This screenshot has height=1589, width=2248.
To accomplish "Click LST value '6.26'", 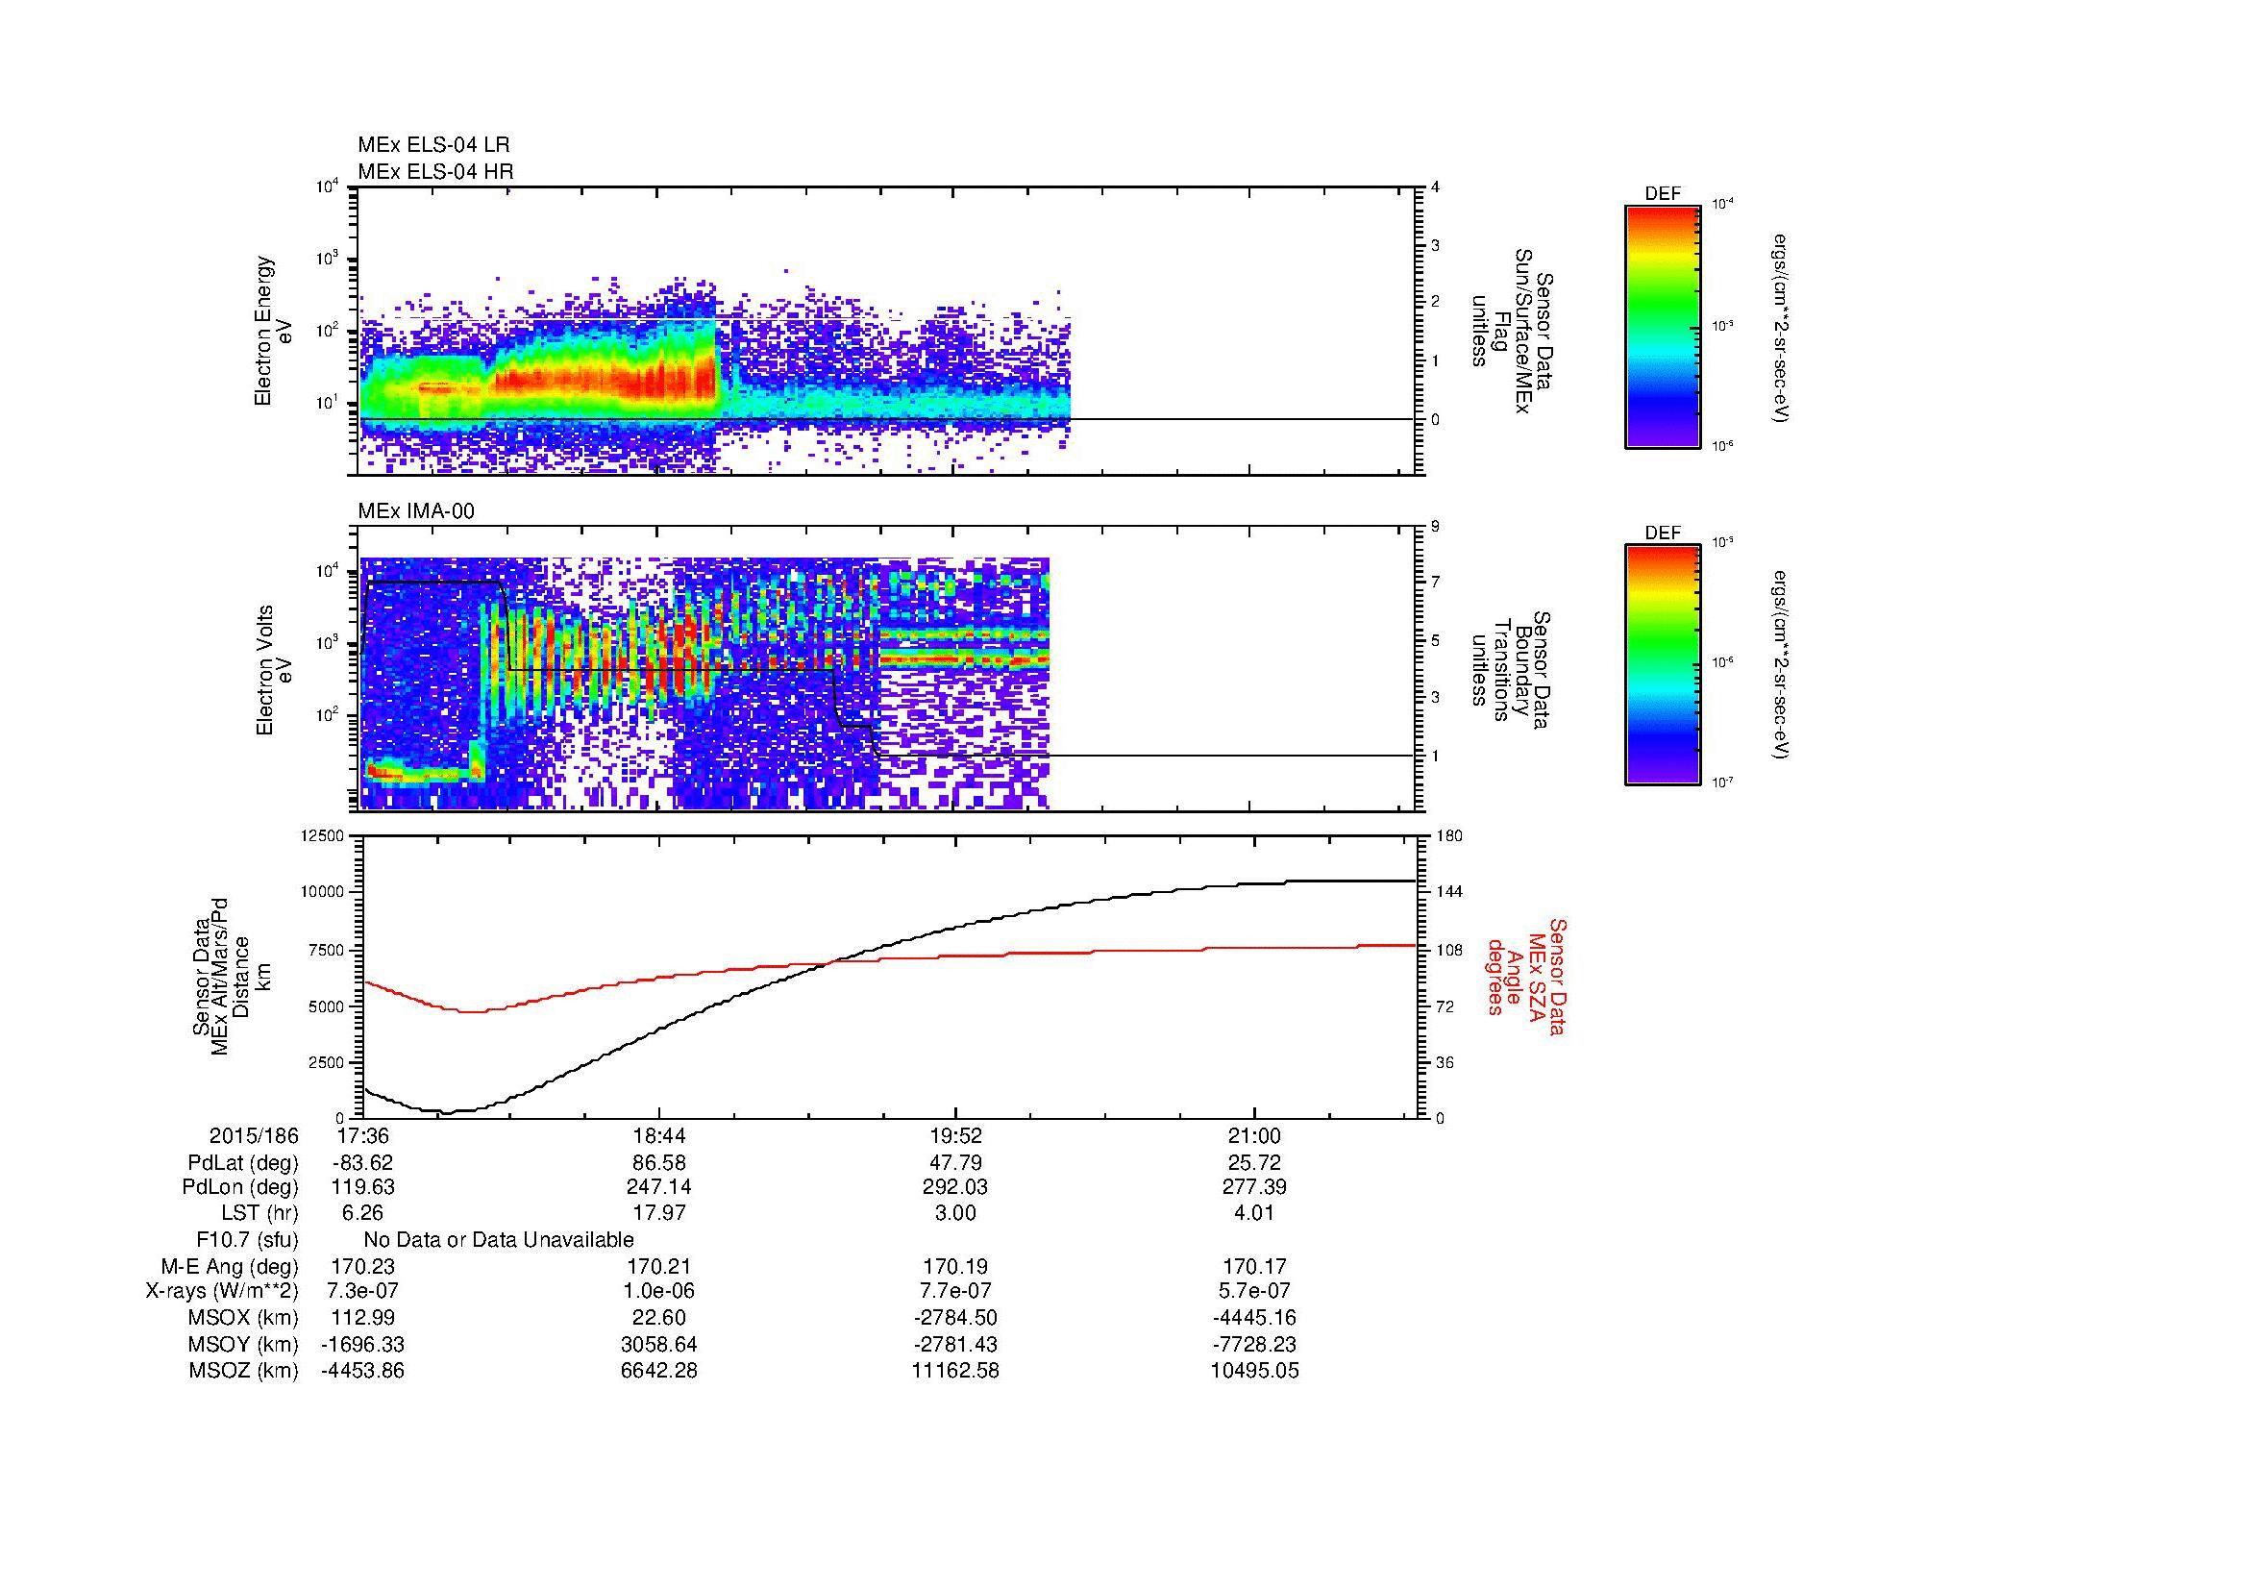I will (x=363, y=1212).
